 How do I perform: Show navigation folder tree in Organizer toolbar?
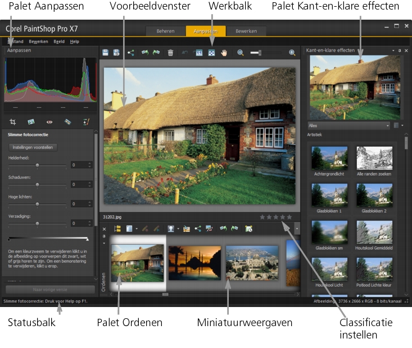[x=117, y=228]
